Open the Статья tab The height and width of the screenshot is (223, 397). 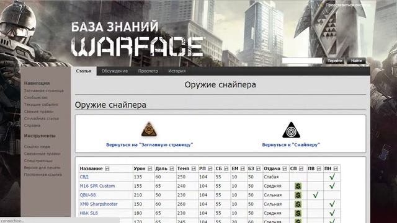click(84, 71)
